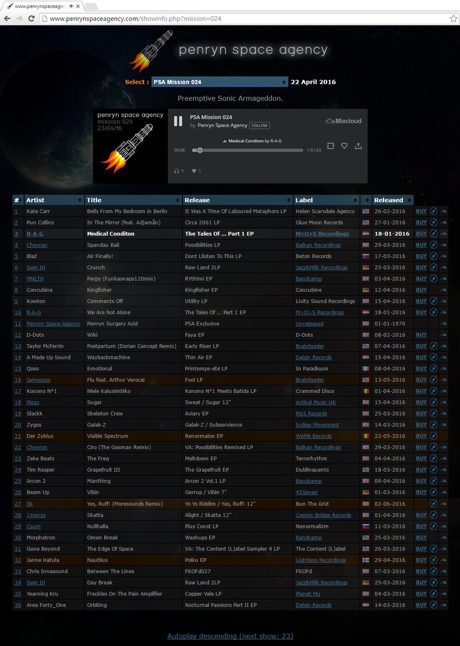Image resolution: width=460 pixels, height=646 pixels.
Task: Open Penryn Space Agency artist link in table
Action: [53, 324]
